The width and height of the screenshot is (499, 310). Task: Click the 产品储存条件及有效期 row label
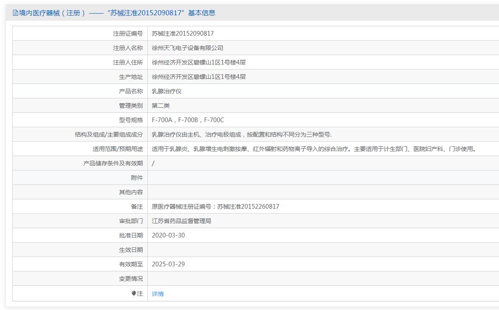click(113, 163)
